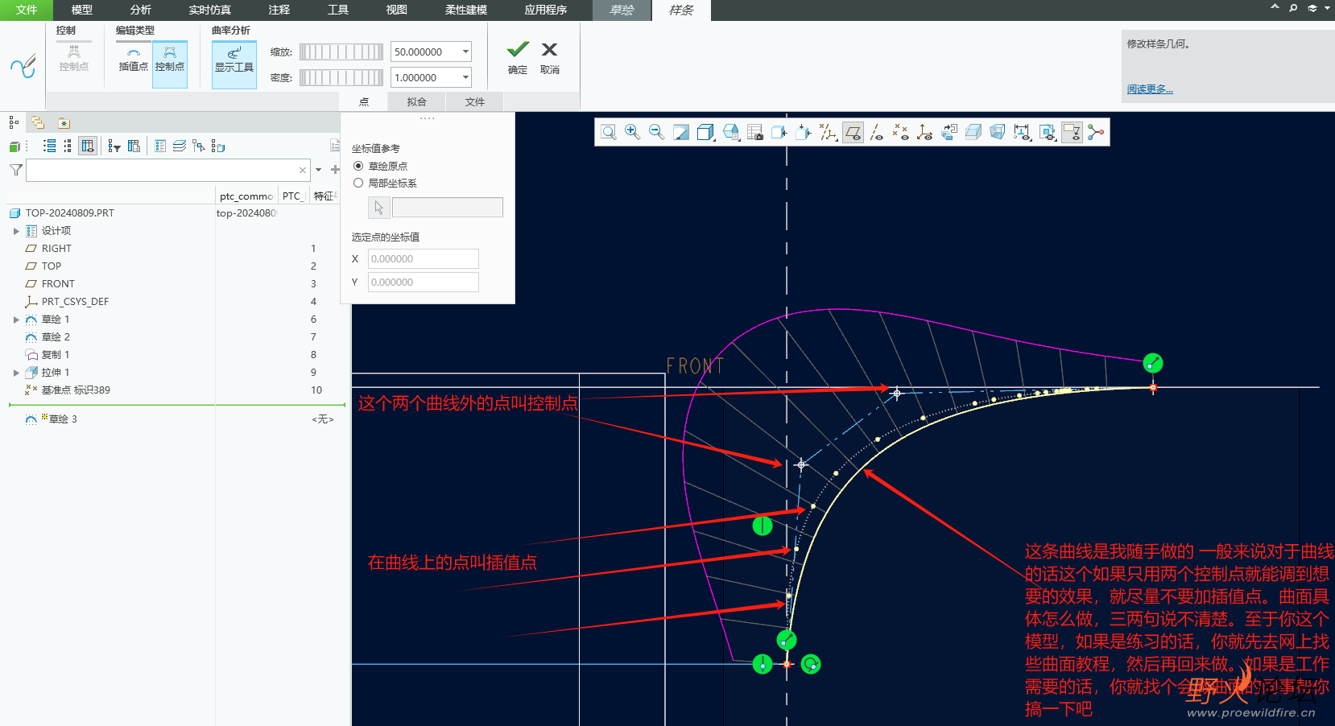Click the tree filter settings icon

[x=114, y=146]
